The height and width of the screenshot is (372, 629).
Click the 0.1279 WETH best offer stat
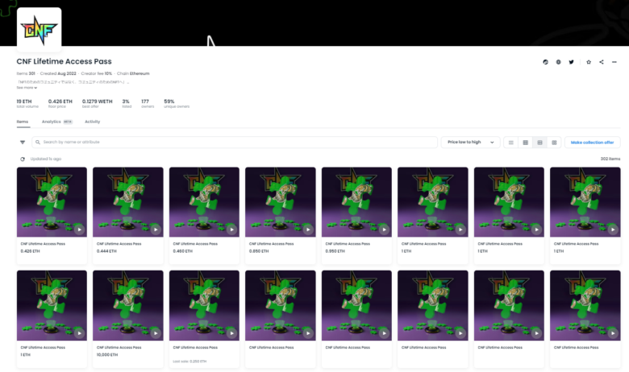coord(97,103)
